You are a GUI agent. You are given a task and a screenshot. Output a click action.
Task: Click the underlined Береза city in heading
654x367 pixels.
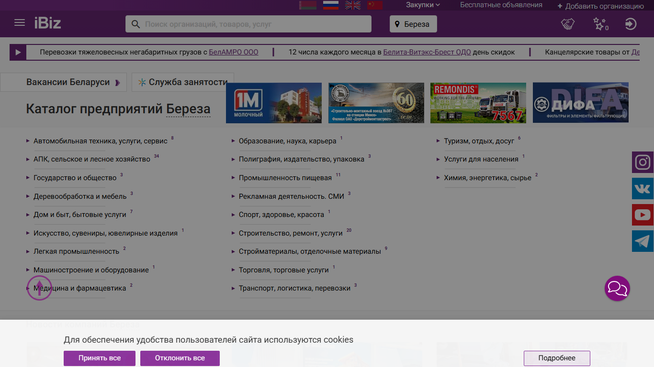pyautogui.click(x=188, y=109)
